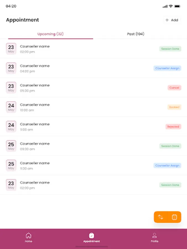Screen dimensions: 187x249
Task: Tap the Rejected status label
Action: pos(173,127)
